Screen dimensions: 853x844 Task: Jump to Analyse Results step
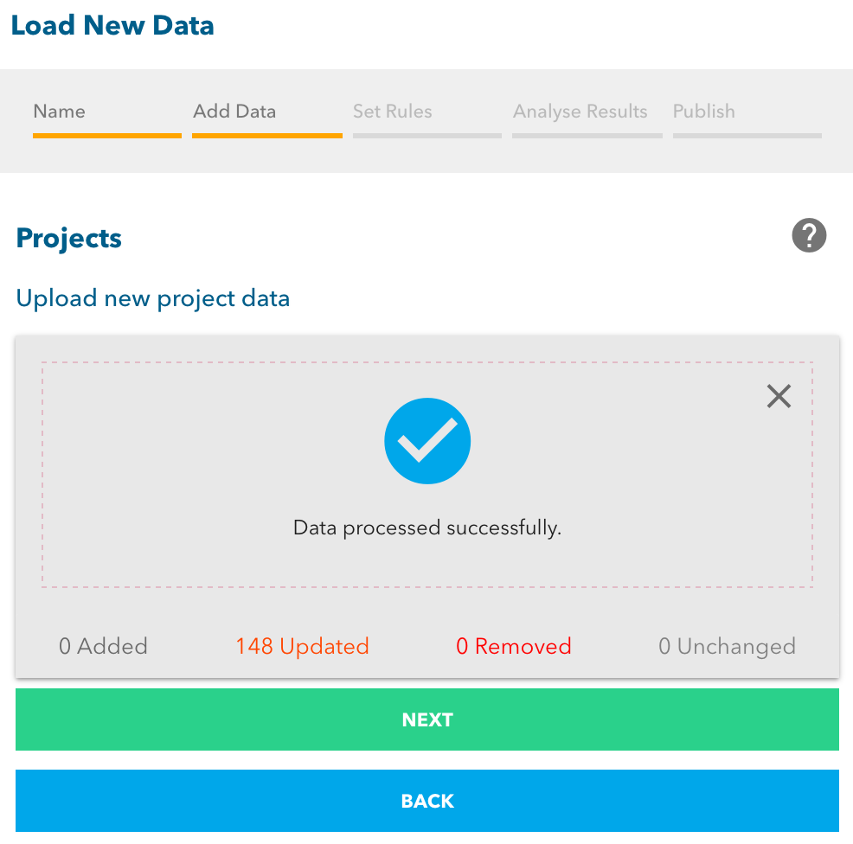point(580,112)
